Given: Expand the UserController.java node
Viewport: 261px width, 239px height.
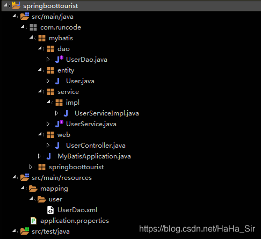Looking at the screenshot, I should [48, 146].
